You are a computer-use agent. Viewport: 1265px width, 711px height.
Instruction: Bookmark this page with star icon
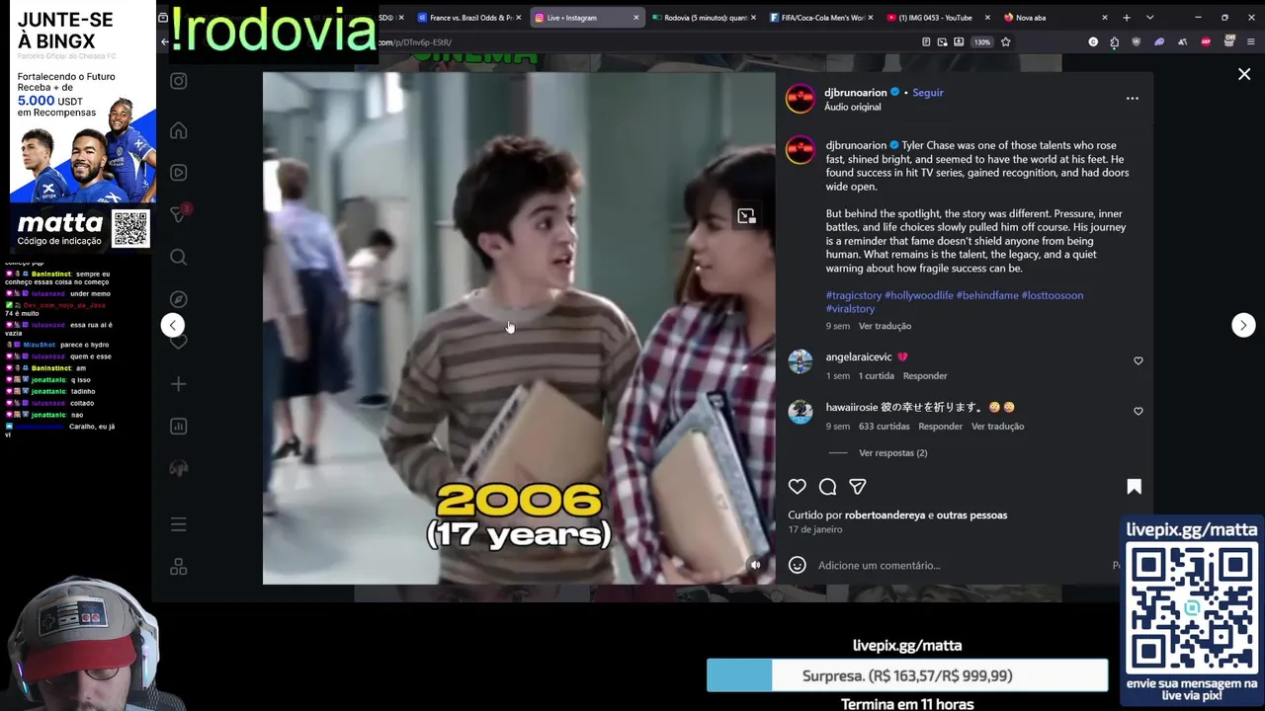[x=1005, y=42]
